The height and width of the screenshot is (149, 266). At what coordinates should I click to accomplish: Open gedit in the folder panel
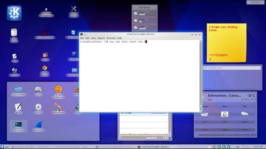click(x=18, y=108)
